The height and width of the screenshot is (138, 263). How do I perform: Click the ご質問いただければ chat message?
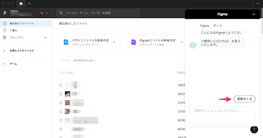pos(222,43)
